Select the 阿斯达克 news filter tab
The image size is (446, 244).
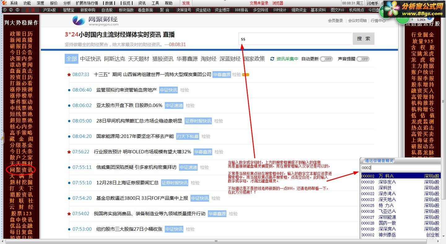tap(115, 59)
